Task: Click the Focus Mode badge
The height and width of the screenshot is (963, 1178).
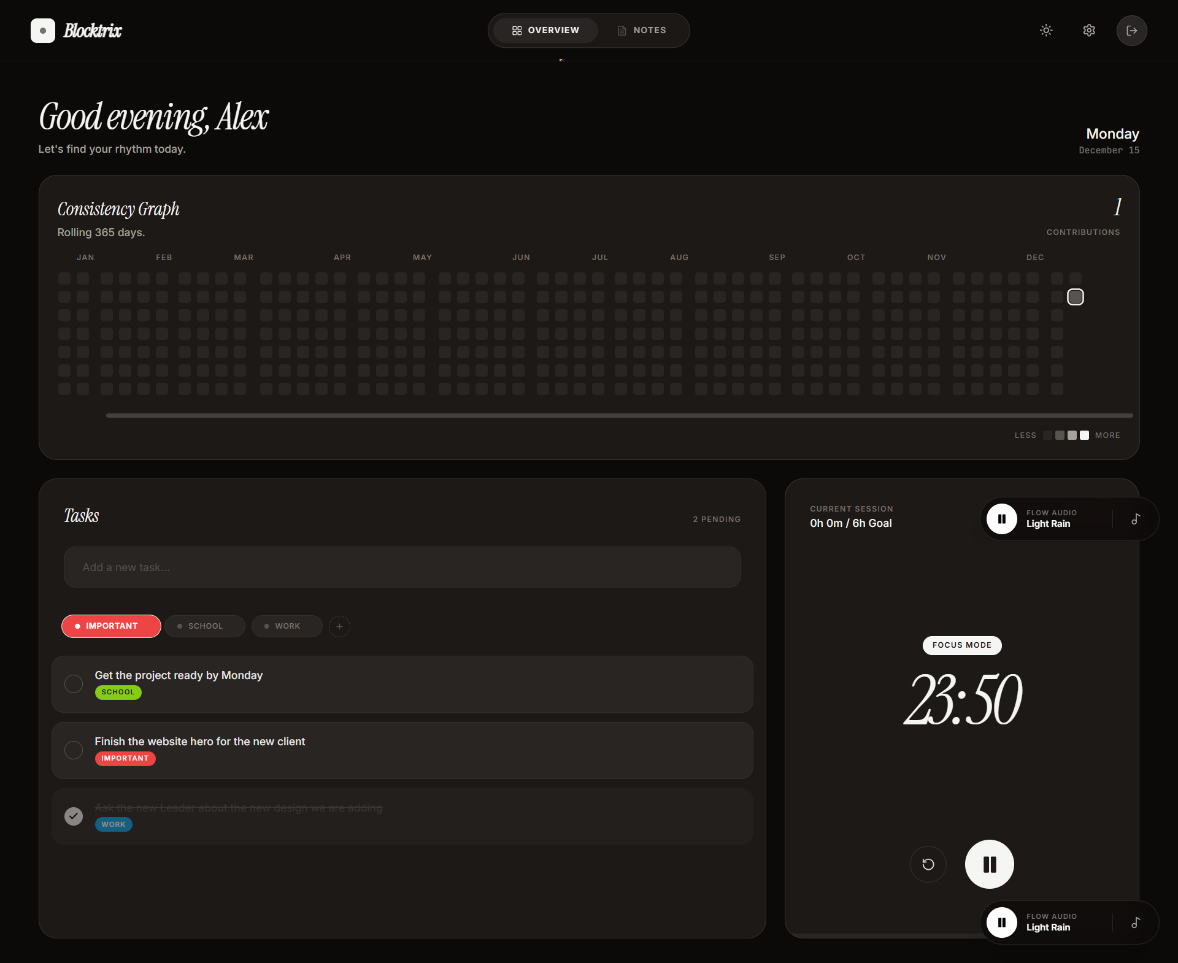Action: click(x=961, y=645)
